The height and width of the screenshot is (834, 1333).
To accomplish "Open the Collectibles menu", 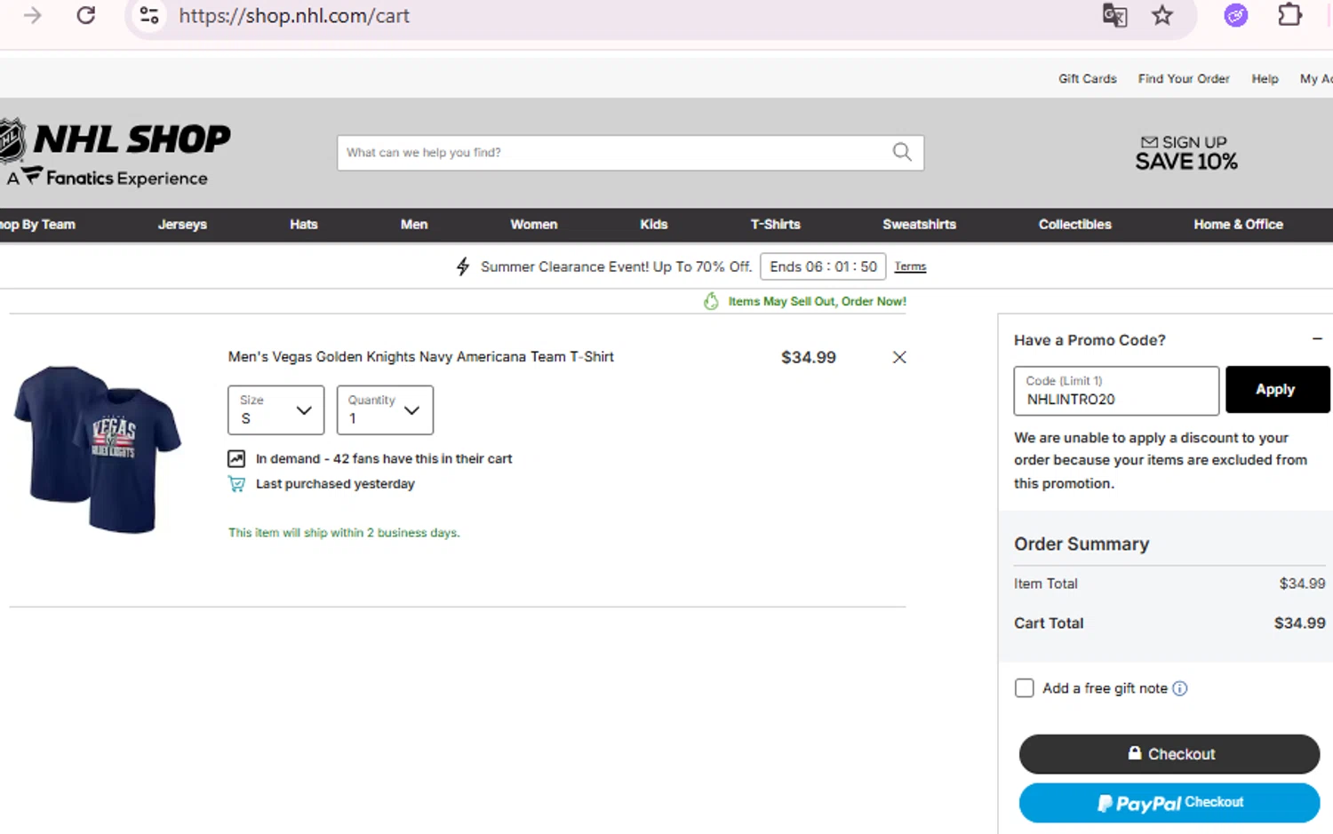I will click(x=1075, y=225).
